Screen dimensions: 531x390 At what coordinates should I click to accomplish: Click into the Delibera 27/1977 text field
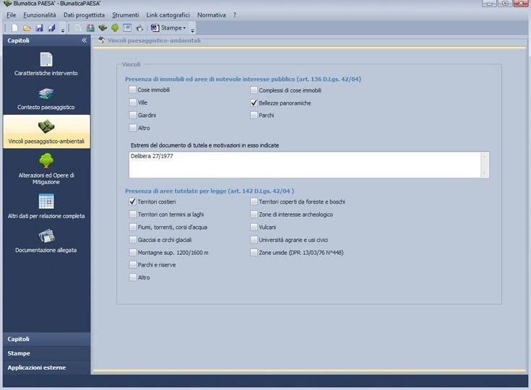click(303, 165)
